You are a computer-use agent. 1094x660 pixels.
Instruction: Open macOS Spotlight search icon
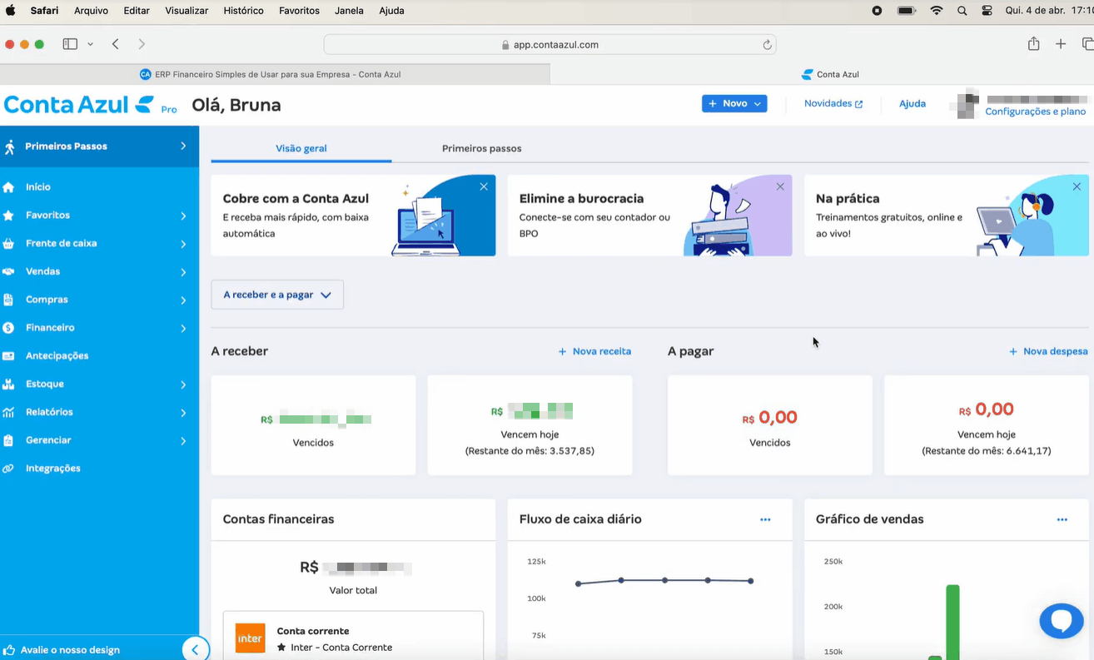[x=962, y=11]
